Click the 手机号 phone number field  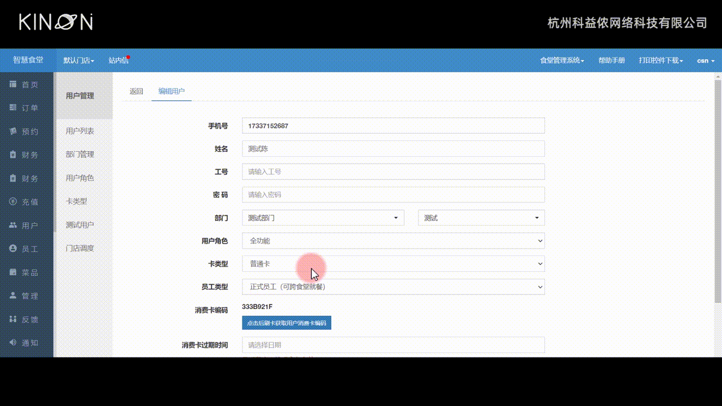point(393,126)
